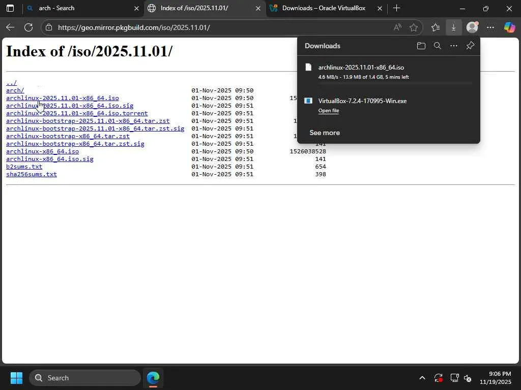The width and height of the screenshot is (521, 390).
Task: Open archlinux-x86_64.iso.sig link
Action: pyautogui.click(x=50, y=159)
